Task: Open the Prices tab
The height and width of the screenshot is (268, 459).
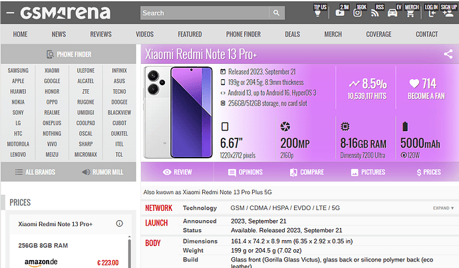Action: coord(428,172)
